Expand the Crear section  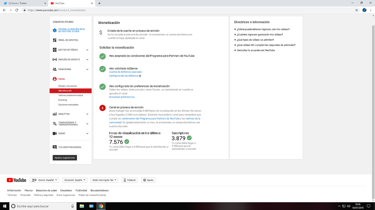pyautogui.click(x=87, y=133)
